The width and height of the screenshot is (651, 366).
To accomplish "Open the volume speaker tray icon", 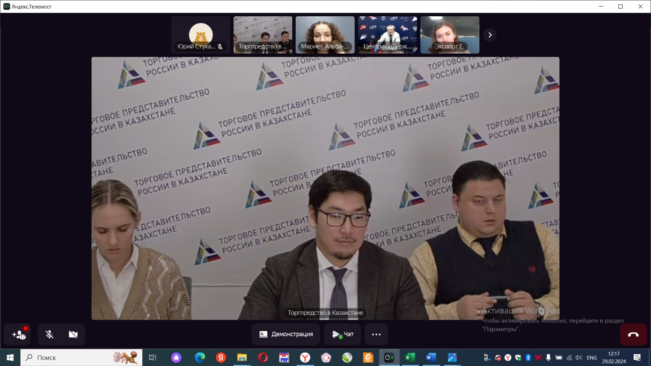I will point(579,357).
